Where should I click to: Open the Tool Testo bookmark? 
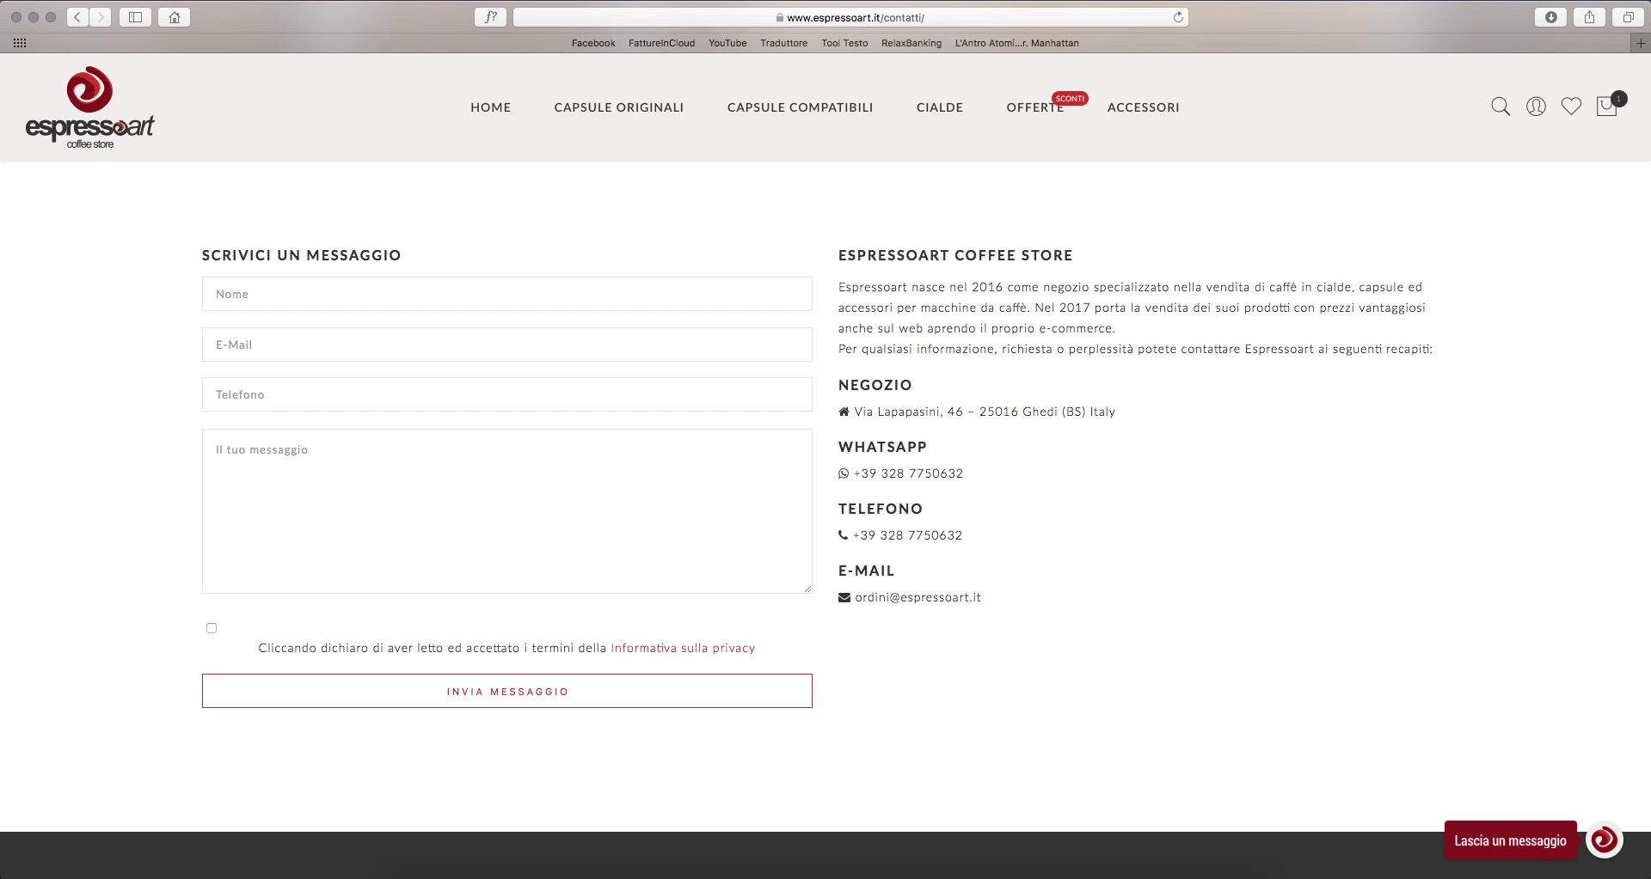pos(844,43)
